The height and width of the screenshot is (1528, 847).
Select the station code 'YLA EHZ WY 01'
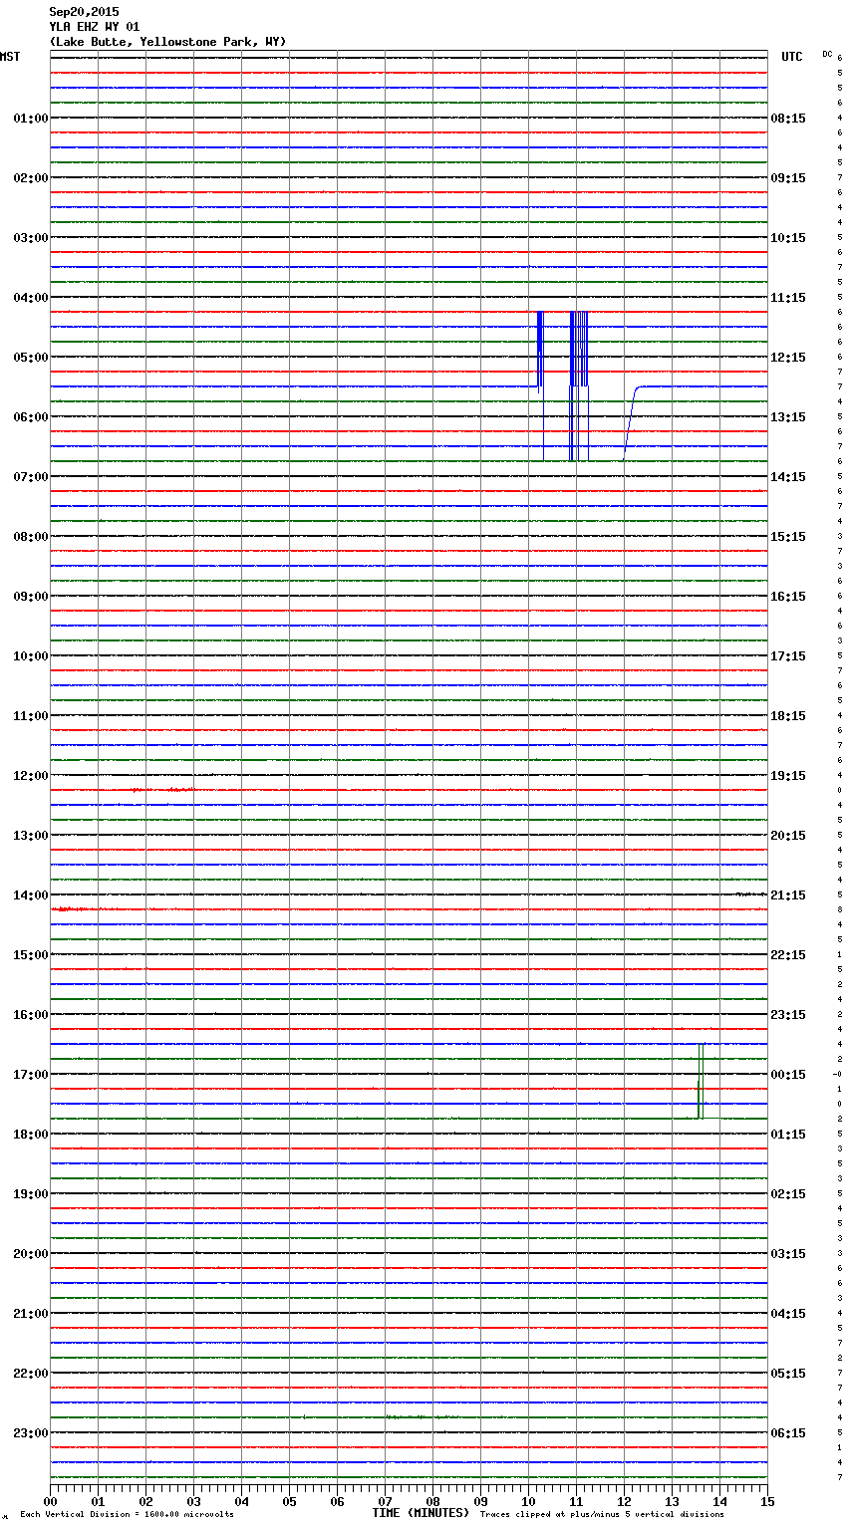(x=94, y=27)
